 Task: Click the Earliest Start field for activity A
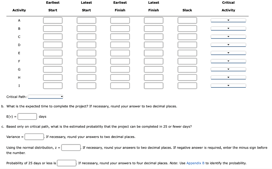pyautogui.click(x=53, y=20)
